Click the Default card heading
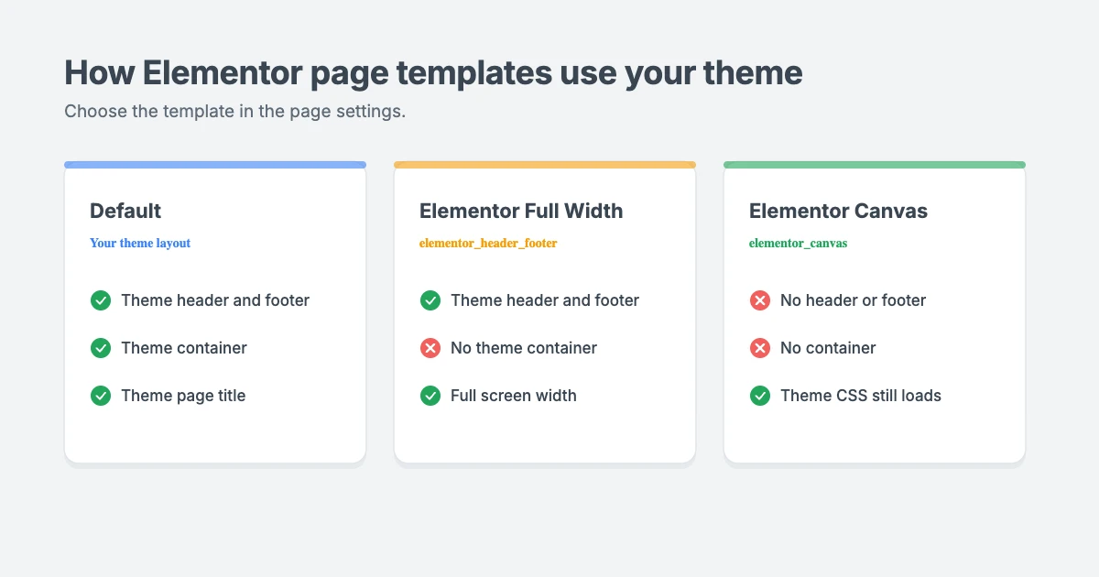Image resolution: width=1099 pixels, height=577 pixels. point(125,211)
